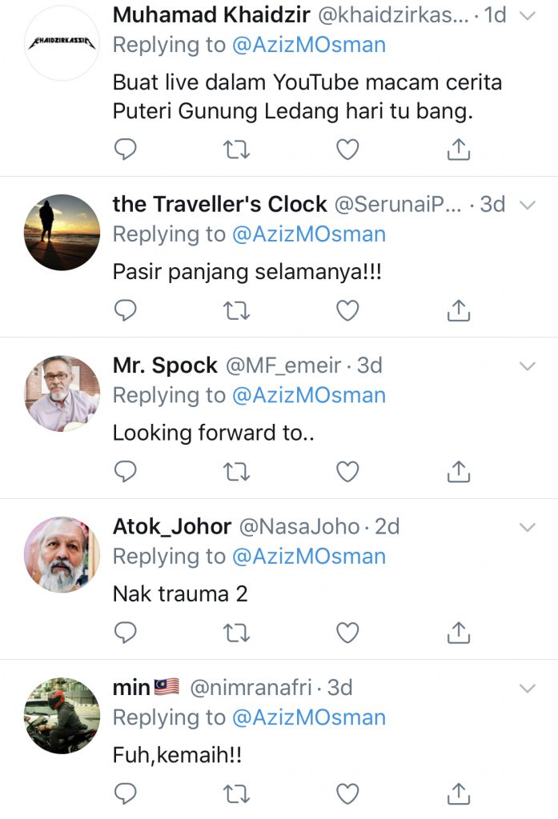This screenshot has width=558, height=819.
Task: Open the dropdown on Atok_Johor's tweet
Action: [x=528, y=526]
